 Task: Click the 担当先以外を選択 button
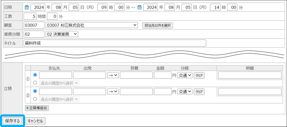coord(157,26)
